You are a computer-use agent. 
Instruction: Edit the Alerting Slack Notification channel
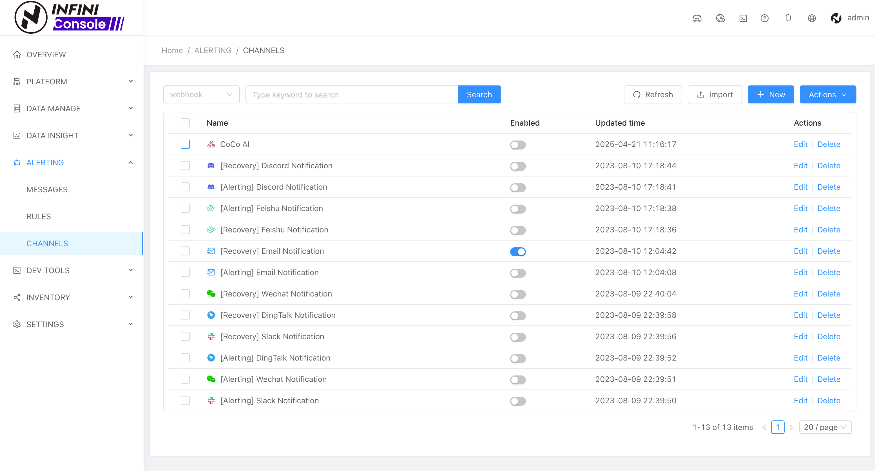point(800,400)
